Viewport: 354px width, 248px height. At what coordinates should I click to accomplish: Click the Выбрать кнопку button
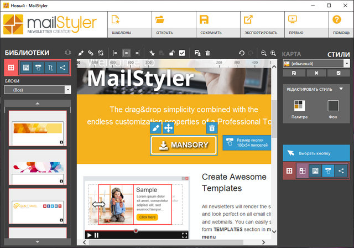click(316, 153)
